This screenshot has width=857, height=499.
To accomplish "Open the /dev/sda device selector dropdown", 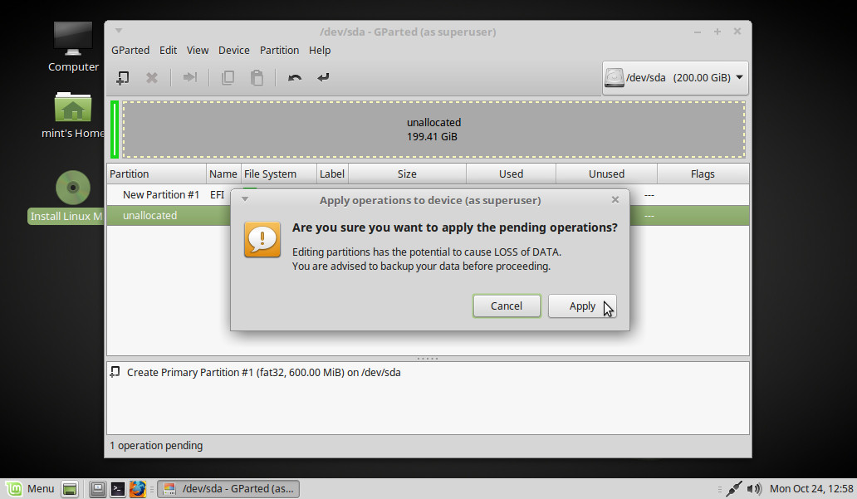I will tap(674, 78).
